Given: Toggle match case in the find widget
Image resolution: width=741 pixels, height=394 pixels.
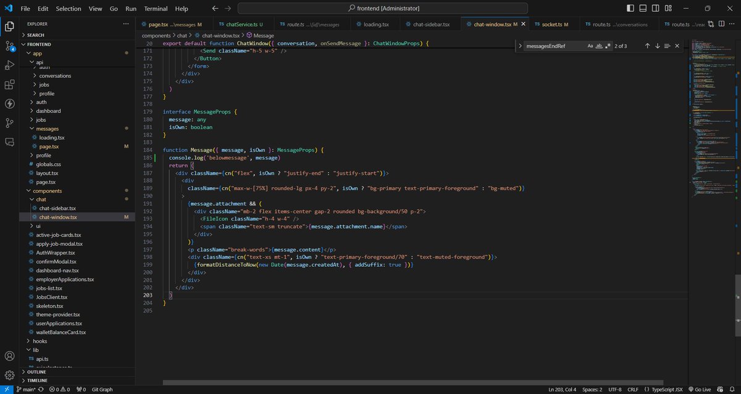Looking at the screenshot, I should coord(590,46).
